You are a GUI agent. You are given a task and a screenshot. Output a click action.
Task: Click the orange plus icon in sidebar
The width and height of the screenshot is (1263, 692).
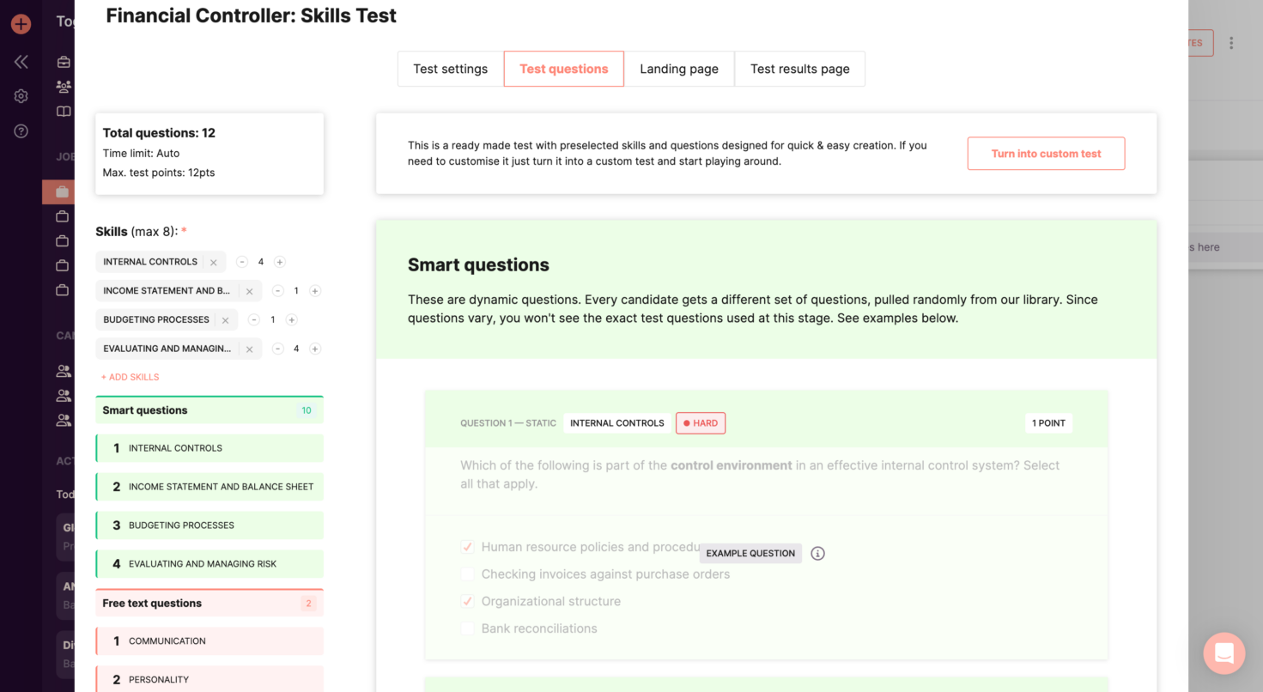(x=21, y=24)
